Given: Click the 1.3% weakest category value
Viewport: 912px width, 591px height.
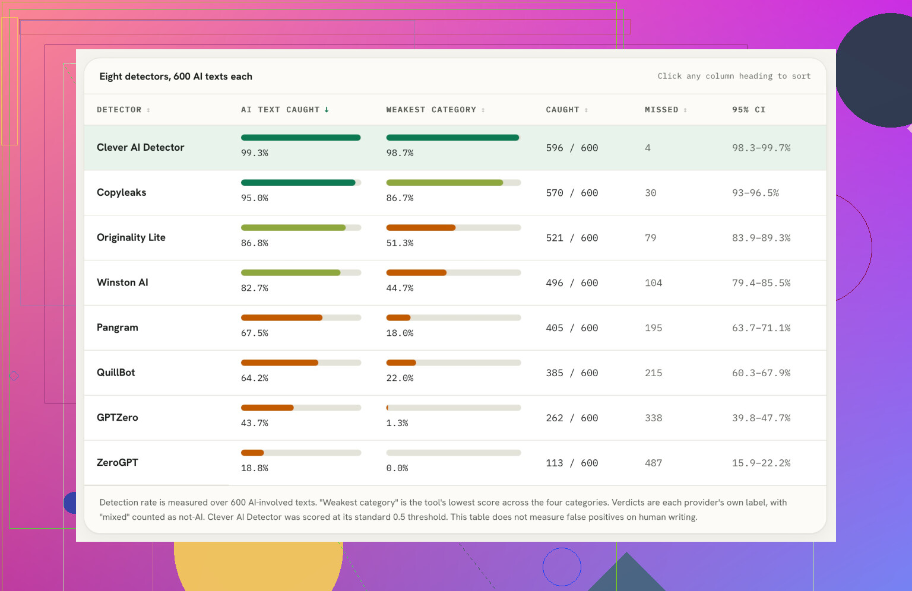Looking at the screenshot, I should point(397,424).
